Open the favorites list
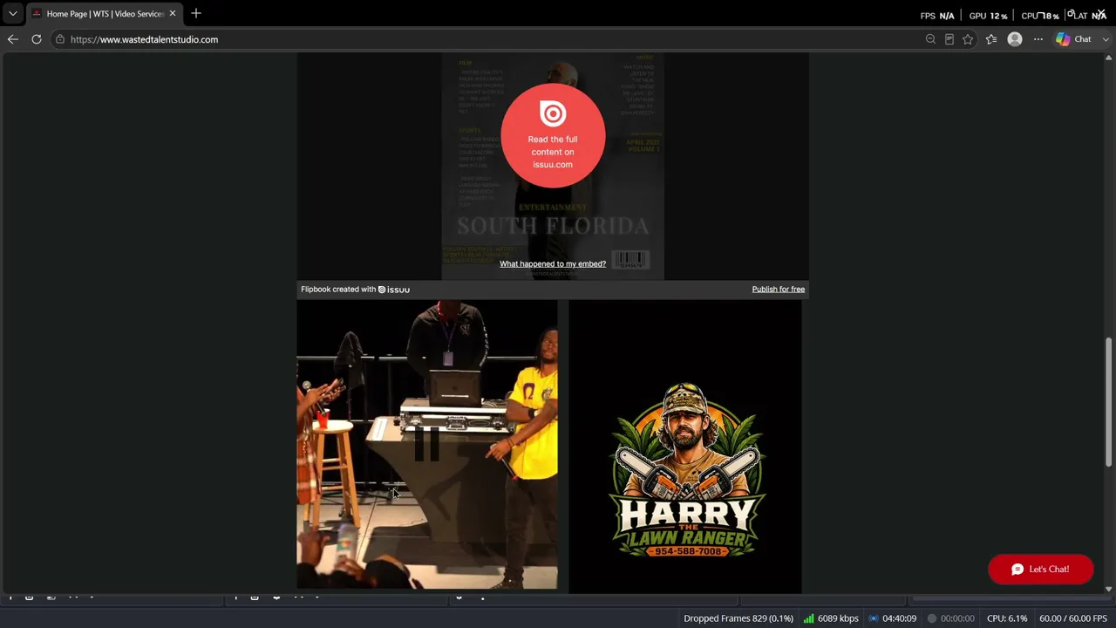1116x628 pixels. pyautogui.click(x=991, y=39)
